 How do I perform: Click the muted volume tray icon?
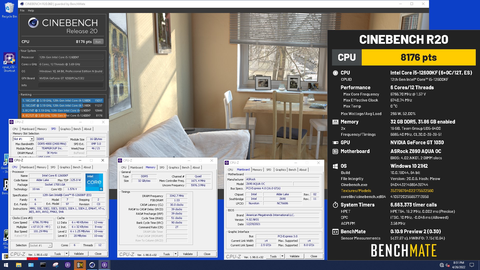(448, 265)
